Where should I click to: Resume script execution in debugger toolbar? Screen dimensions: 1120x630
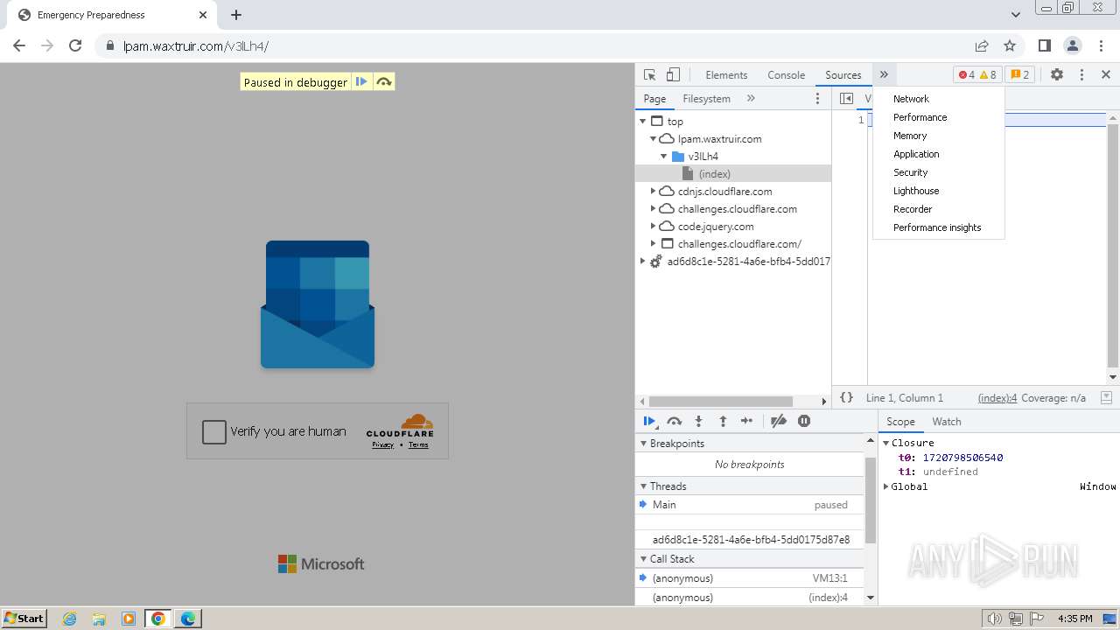(649, 421)
